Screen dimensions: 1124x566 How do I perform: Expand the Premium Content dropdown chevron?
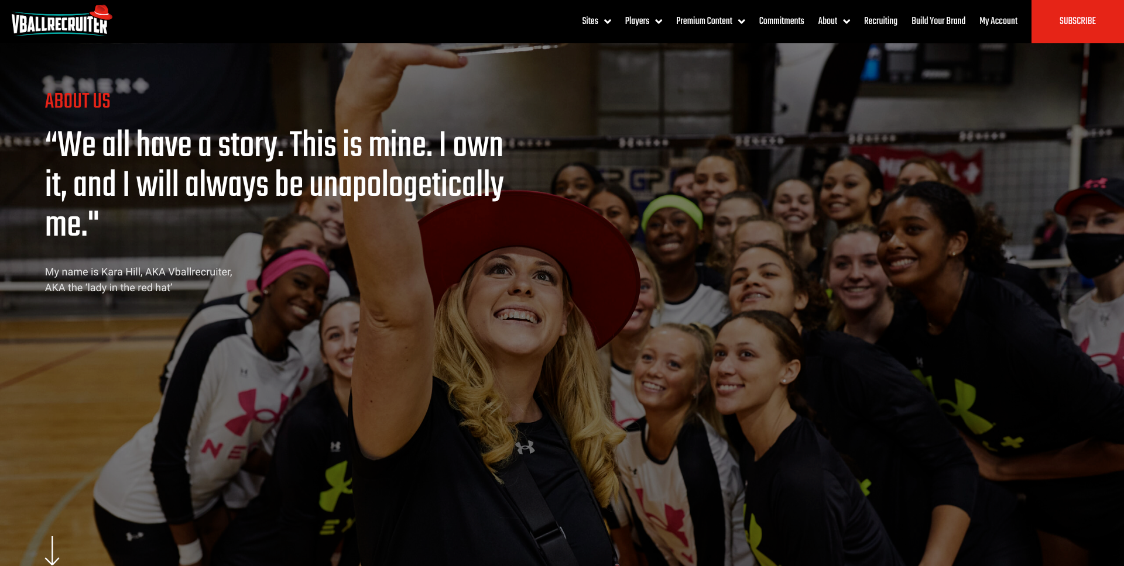point(742,22)
